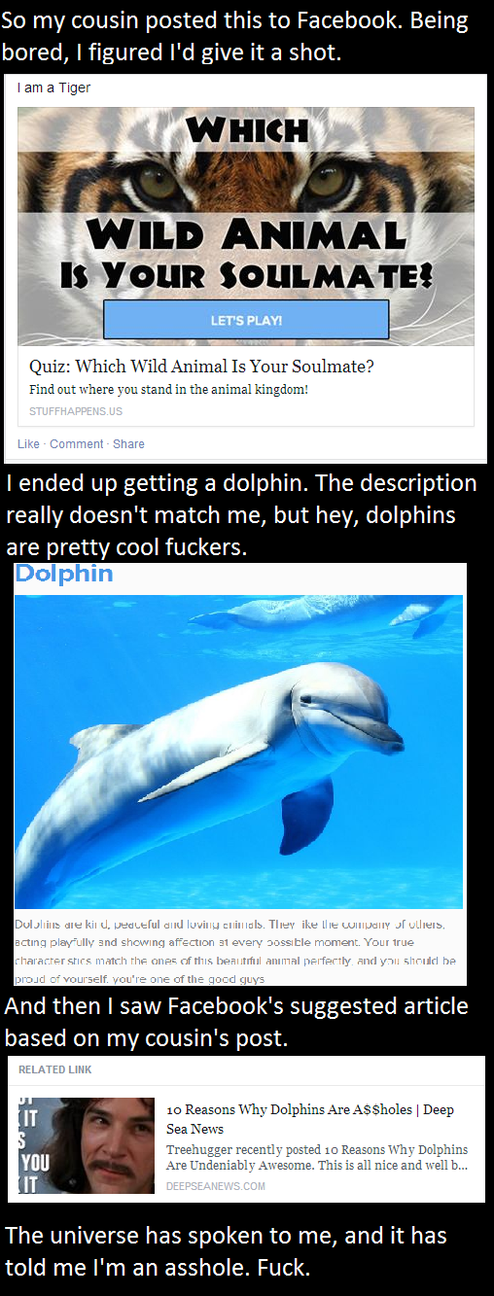Open the quiz title link
This screenshot has width=494, height=1296.
[201, 367]
